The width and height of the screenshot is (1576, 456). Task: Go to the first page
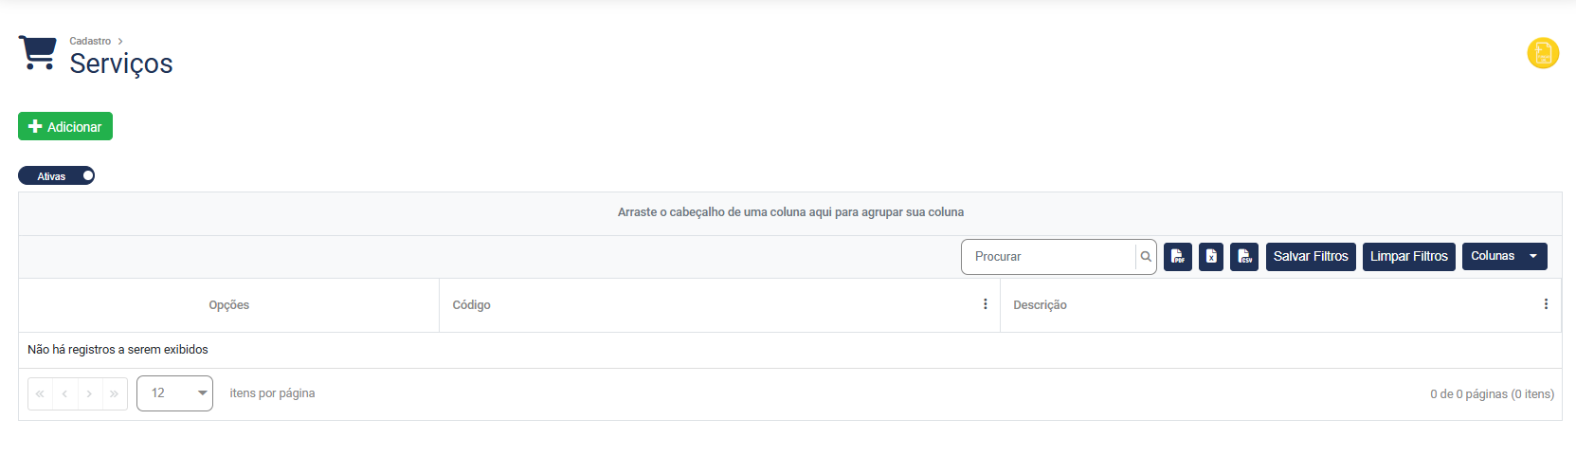(40, 393)
